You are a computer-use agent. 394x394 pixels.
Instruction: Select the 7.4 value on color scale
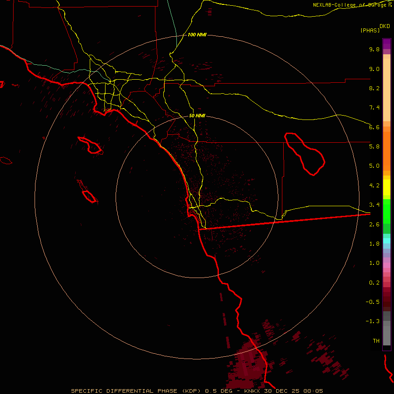pyautogui.click(x=374, y=108)
